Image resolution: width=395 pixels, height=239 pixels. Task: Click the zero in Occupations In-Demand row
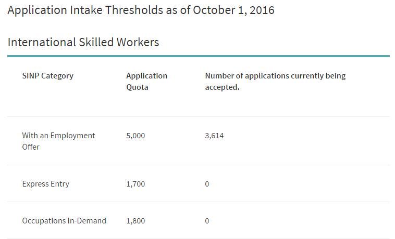(x=207, y=221)
